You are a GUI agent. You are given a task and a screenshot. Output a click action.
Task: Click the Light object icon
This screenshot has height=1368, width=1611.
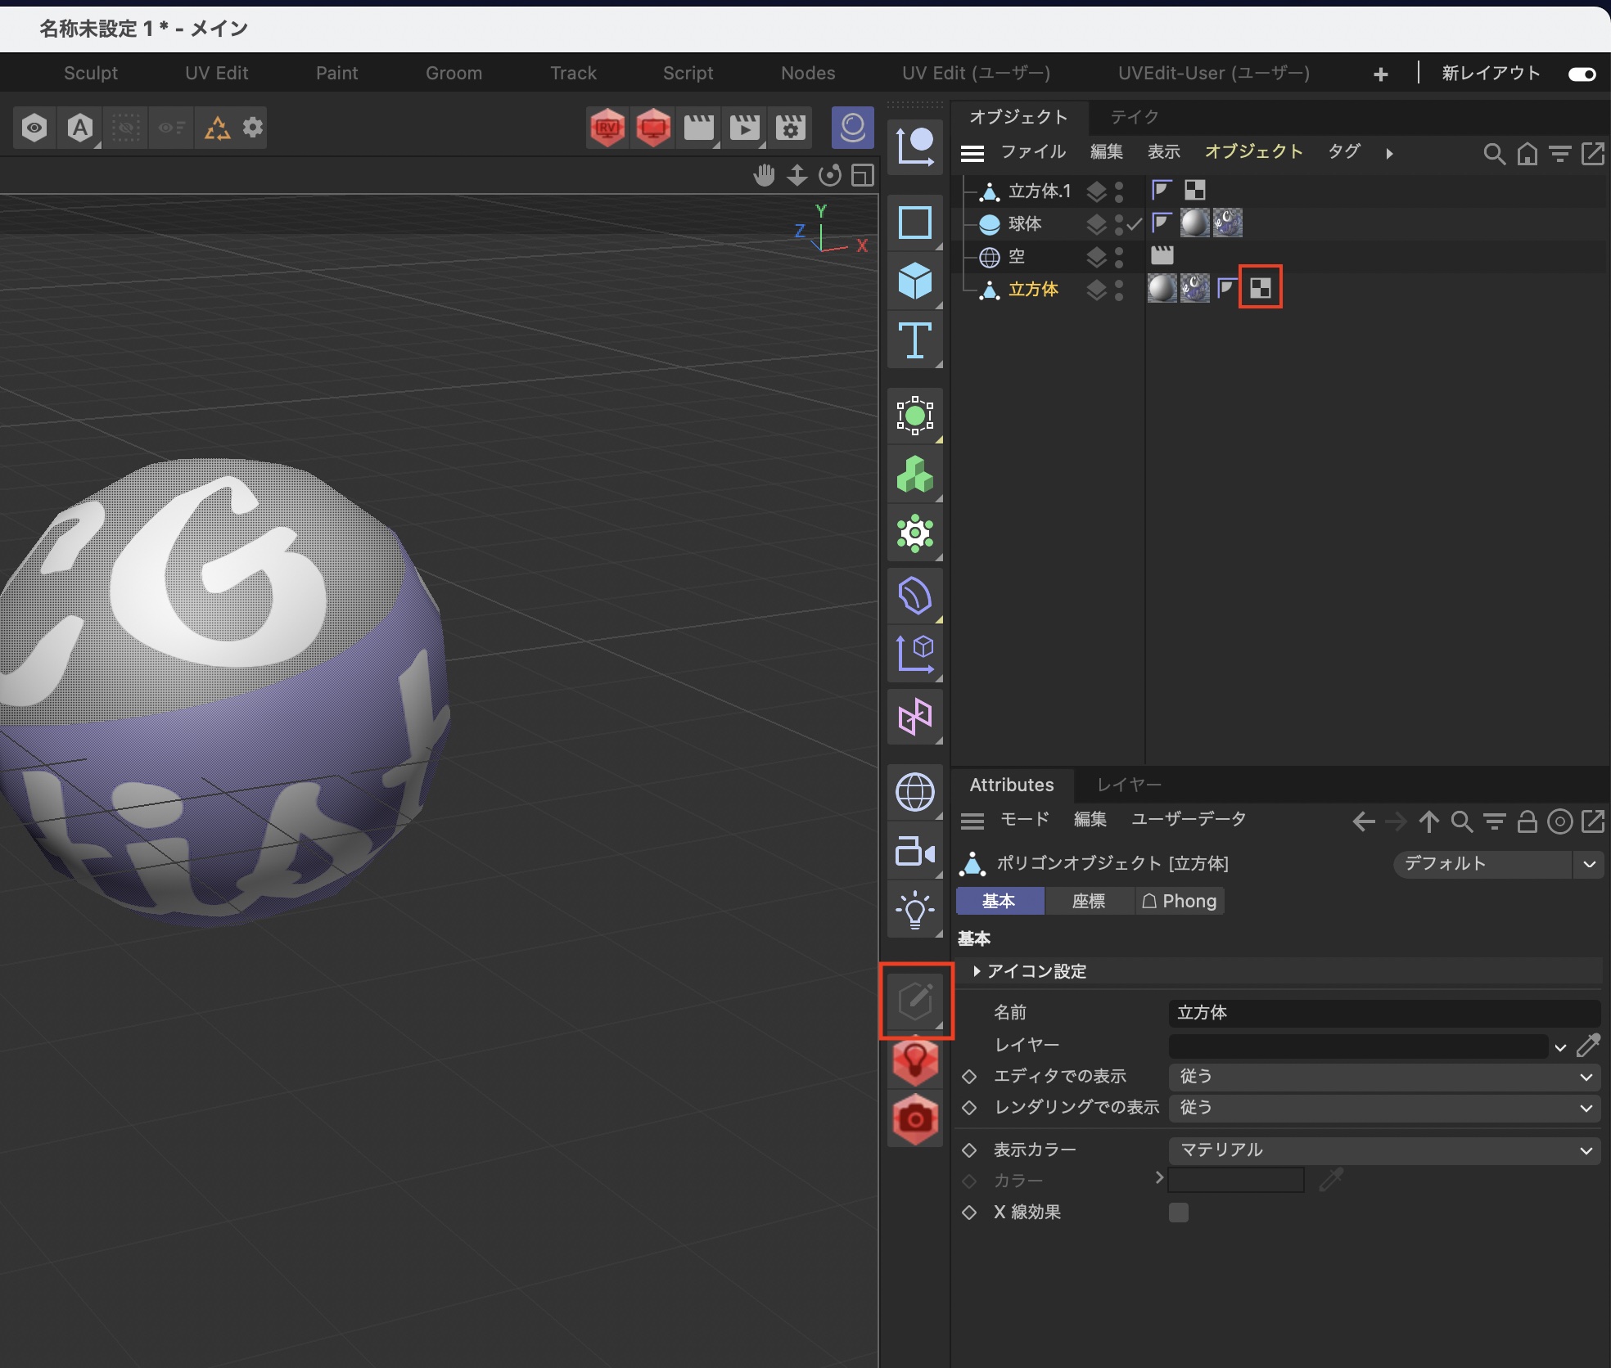point(914,911)
